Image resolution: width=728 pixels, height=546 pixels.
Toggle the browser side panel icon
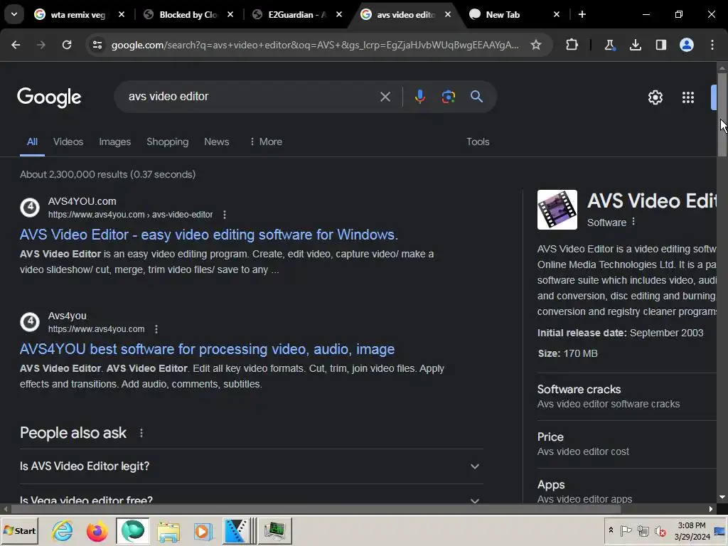660,45
